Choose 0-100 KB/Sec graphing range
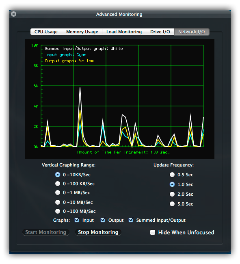 (58, 184)
